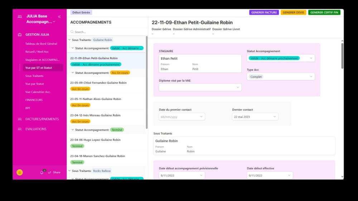Expand FACTURES/PAIEMENTS section
The height and width of the screenshot is (201, 358).
pos(42,119)
